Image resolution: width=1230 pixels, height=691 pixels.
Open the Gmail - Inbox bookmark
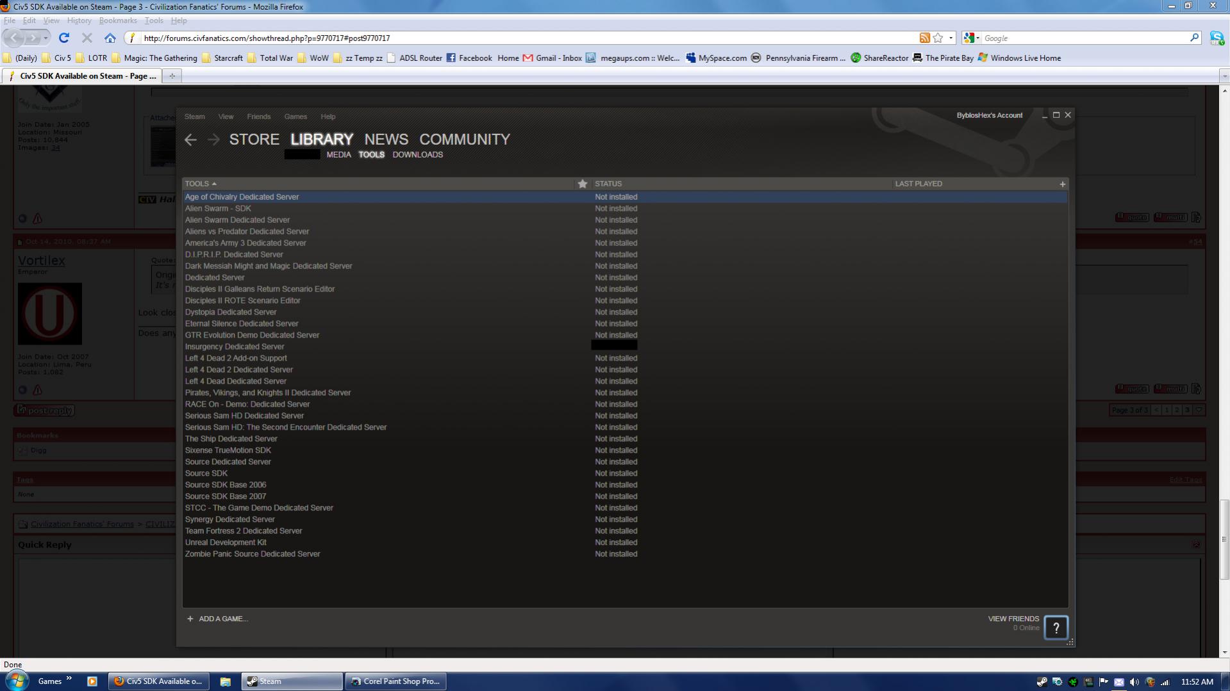pyautogui.click(x=553, y=58)
